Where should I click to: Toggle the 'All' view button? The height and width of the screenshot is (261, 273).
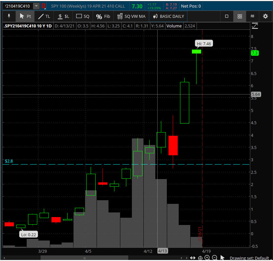pyautogui.click(x=252, y=16)
